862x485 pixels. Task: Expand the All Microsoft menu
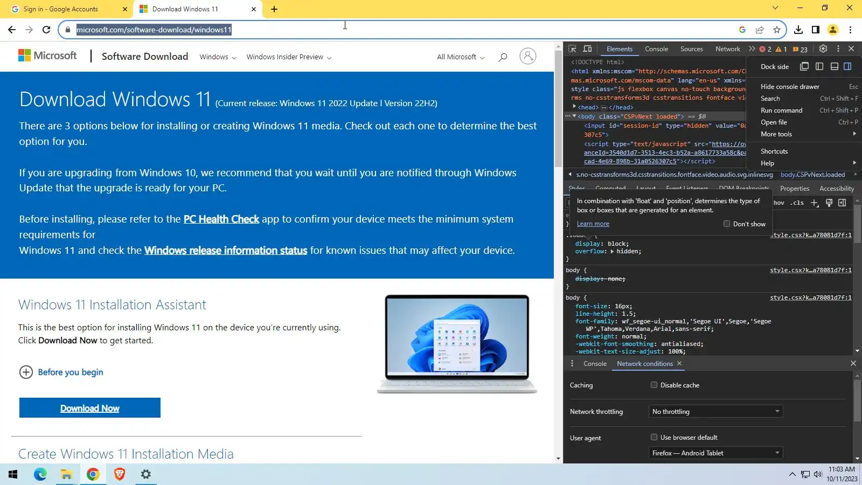point(461,57)
